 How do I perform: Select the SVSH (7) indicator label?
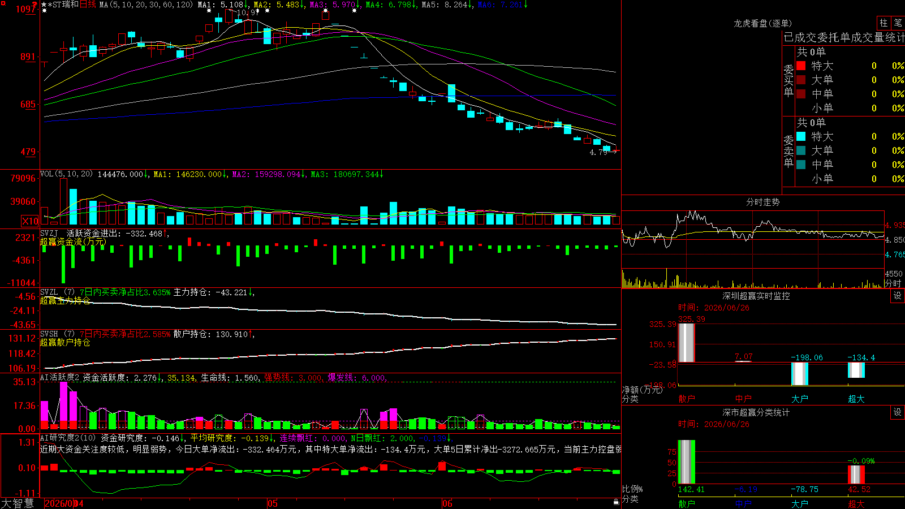pyautogui.click(x=57, y=334)
